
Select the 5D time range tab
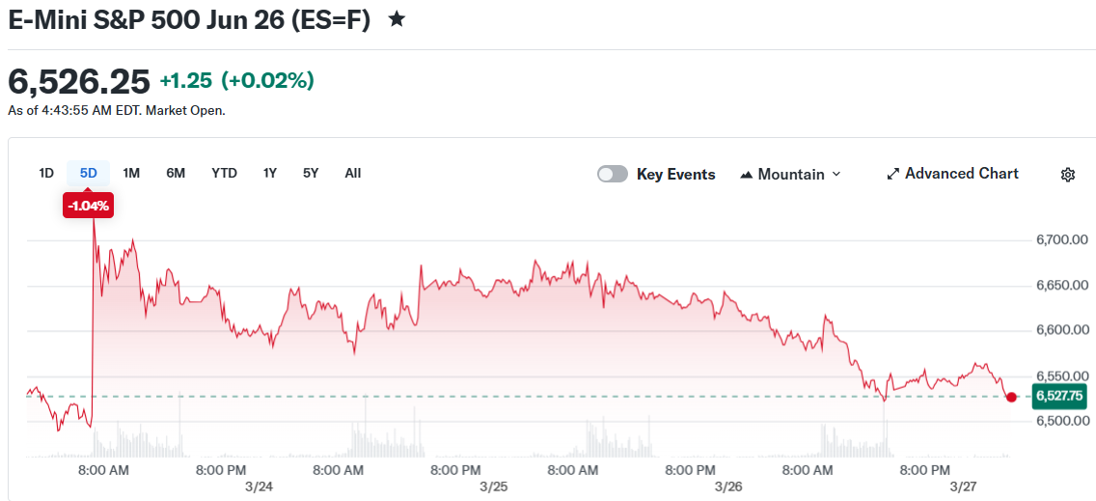(x=89, y=174)
